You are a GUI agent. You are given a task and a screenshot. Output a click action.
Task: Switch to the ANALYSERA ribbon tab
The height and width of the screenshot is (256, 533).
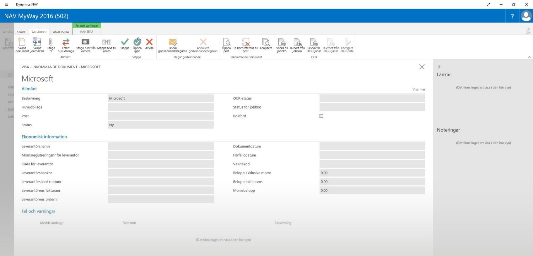(61, 32)
